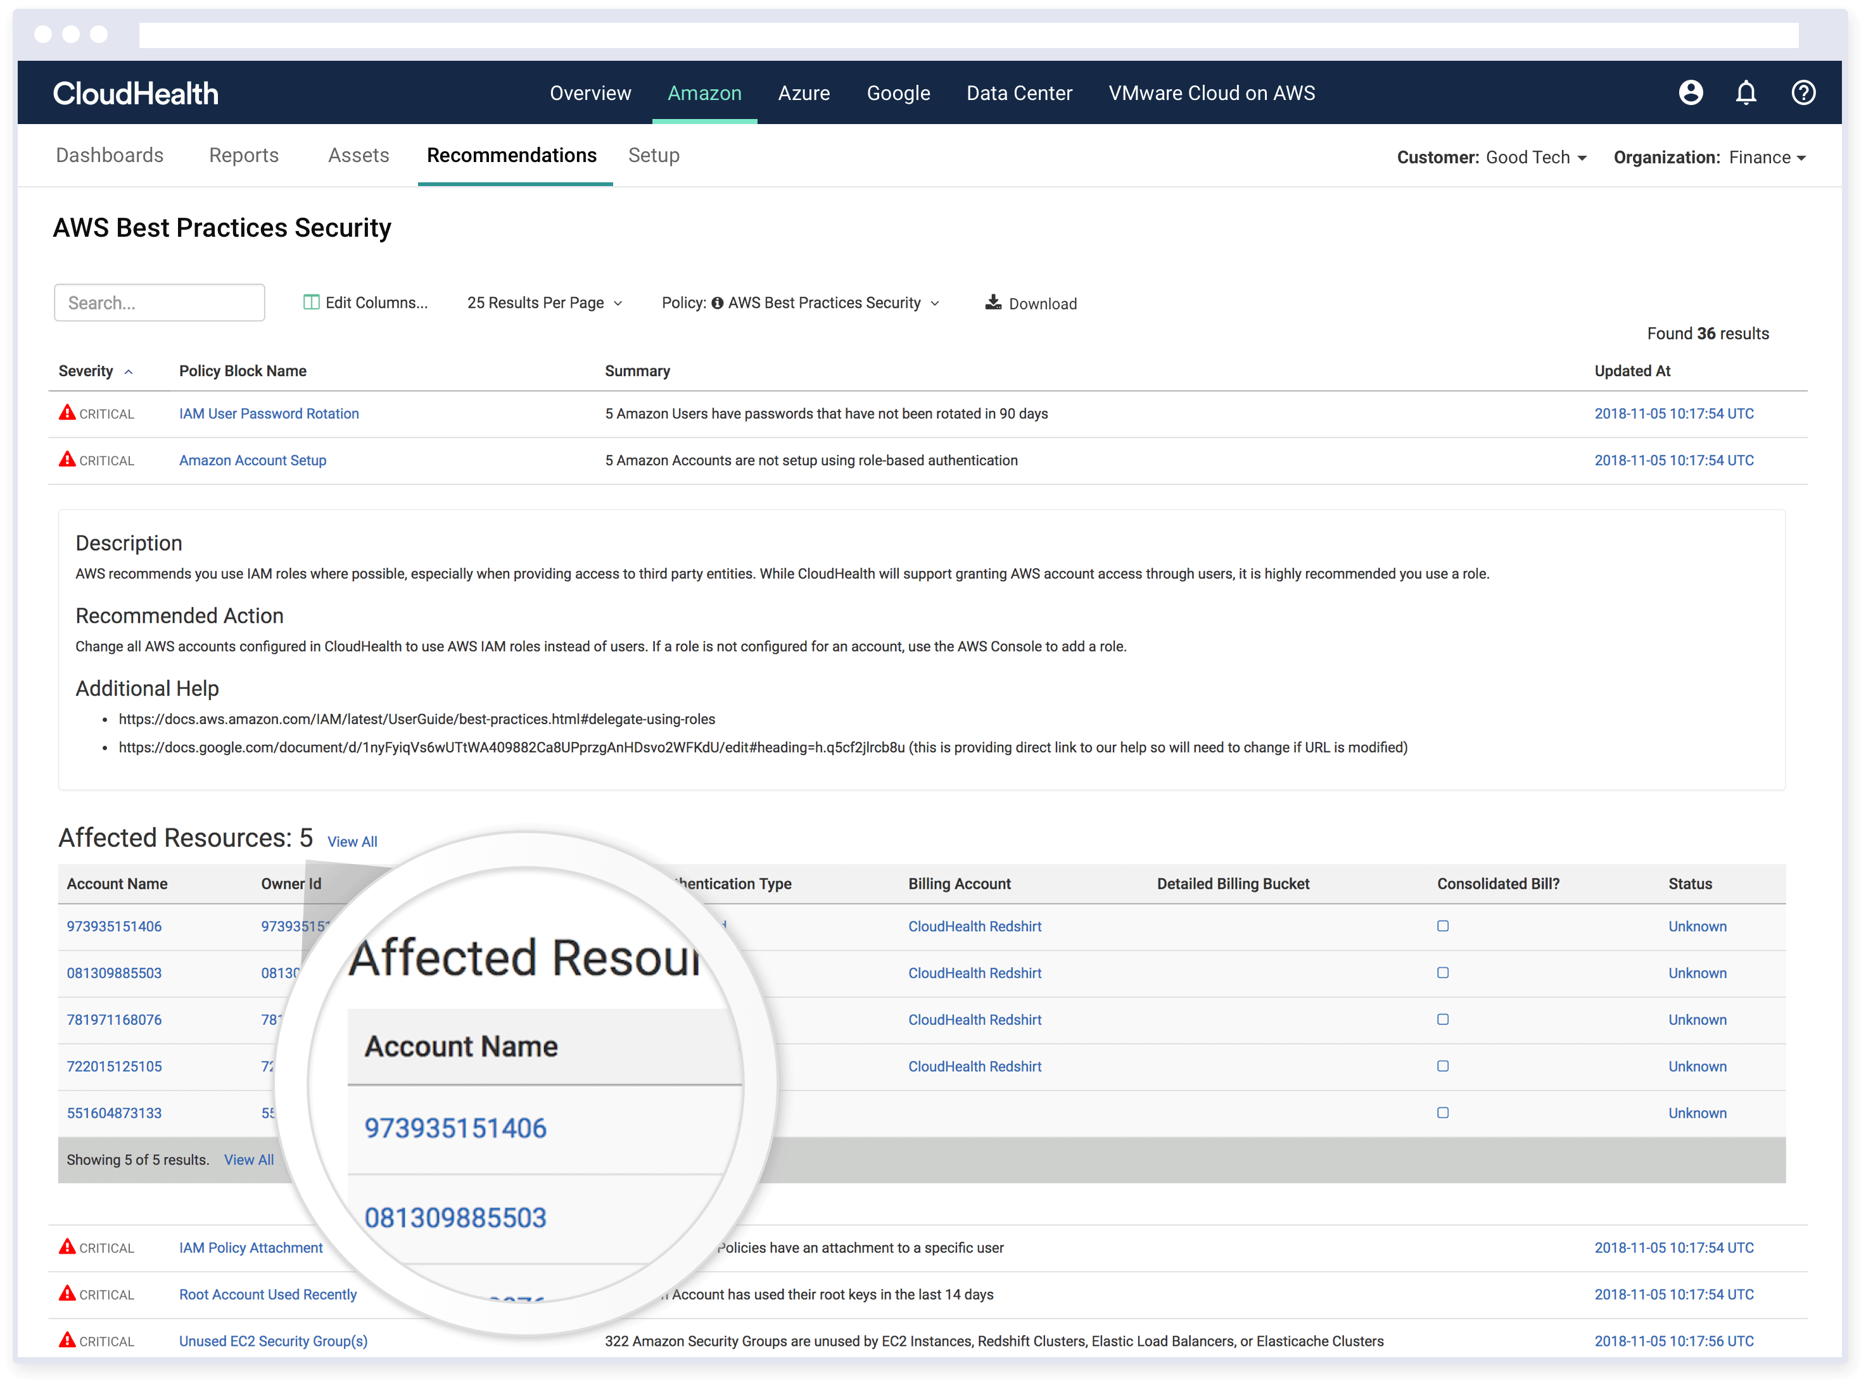Open the help question mark icon
This screenshot has height=1385, width=1866.
tap(1802, 92)
